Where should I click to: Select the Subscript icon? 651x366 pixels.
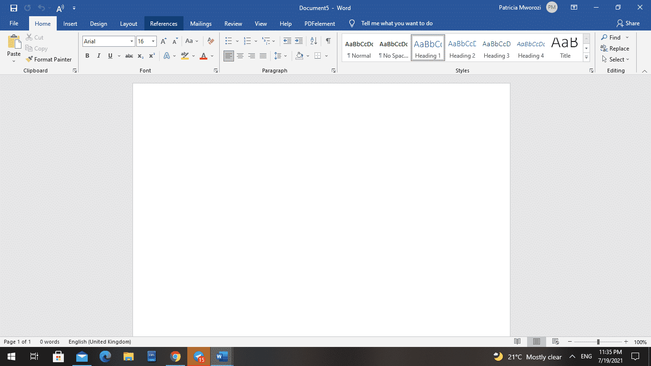141,56
